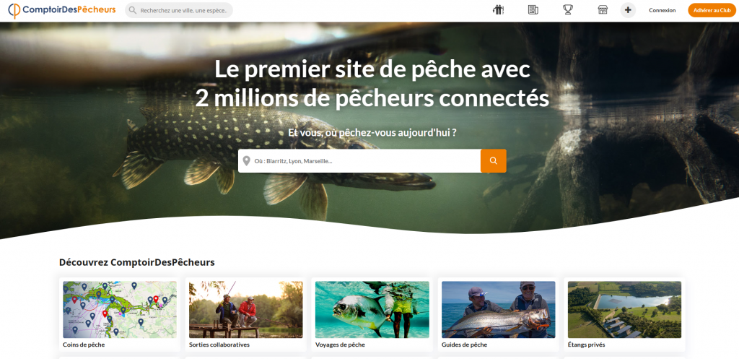Screen dimensions: 739x359
Task: Click the magnifier icon in top search bar
Action: pyautogui.click(x=133, y=10)
